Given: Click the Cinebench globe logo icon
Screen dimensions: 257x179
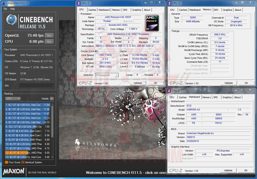Looking at the screenshot, I should click(x=11, y=20).
